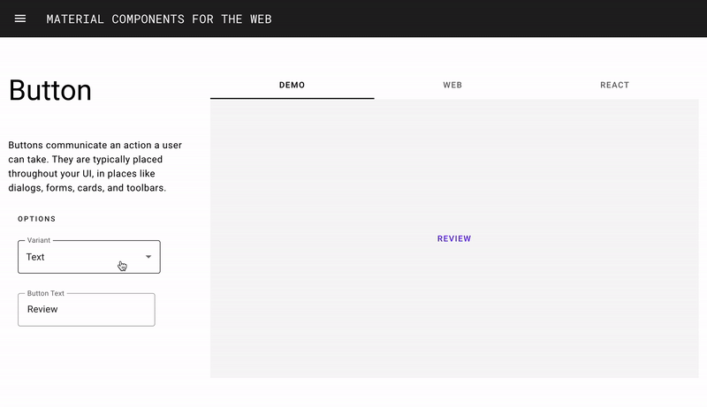Switch to the WEB tab

click(452, 85)
